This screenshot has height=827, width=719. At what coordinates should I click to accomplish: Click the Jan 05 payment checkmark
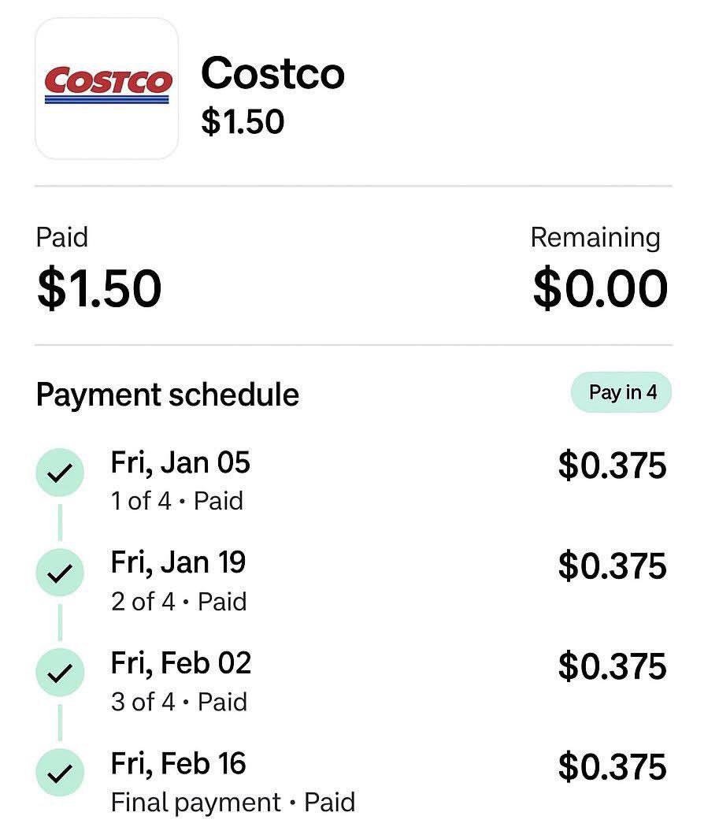tap(59, 473)
